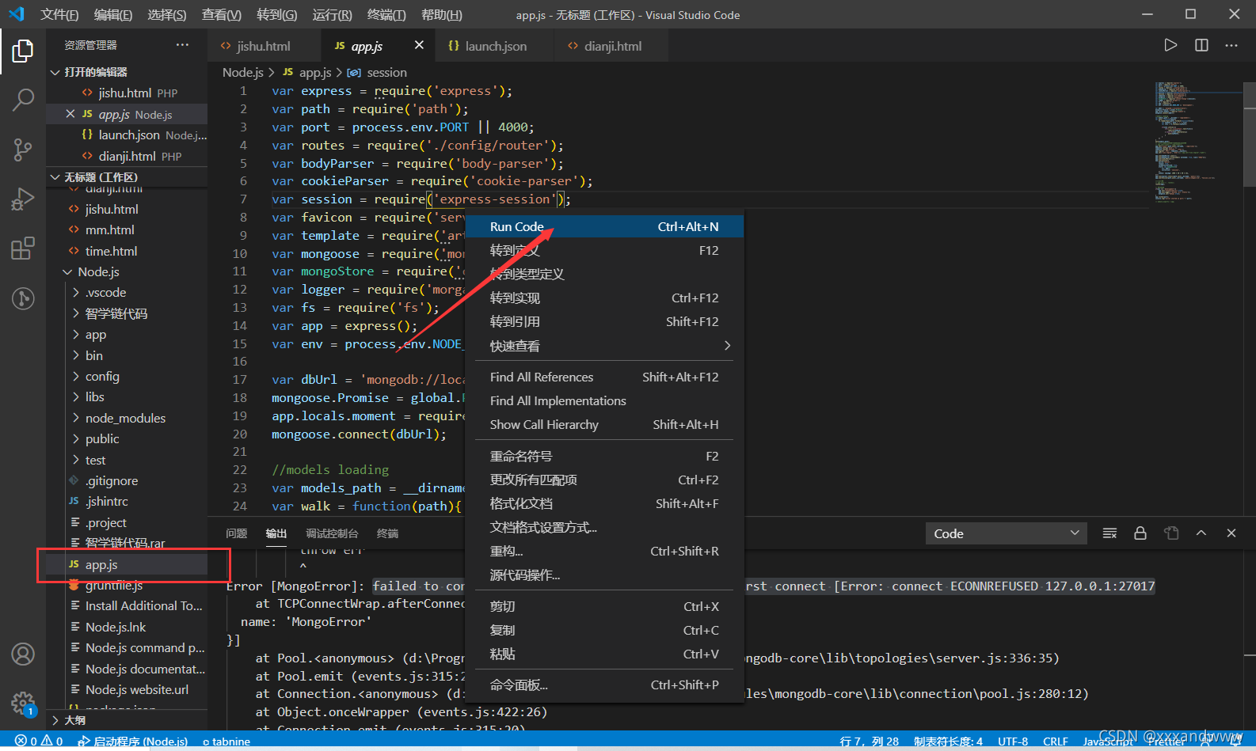This screenshot has width=1256, height=751.
Task: Close the bottom output panel
Action: pyautogui.click(x=1231, y=533)
